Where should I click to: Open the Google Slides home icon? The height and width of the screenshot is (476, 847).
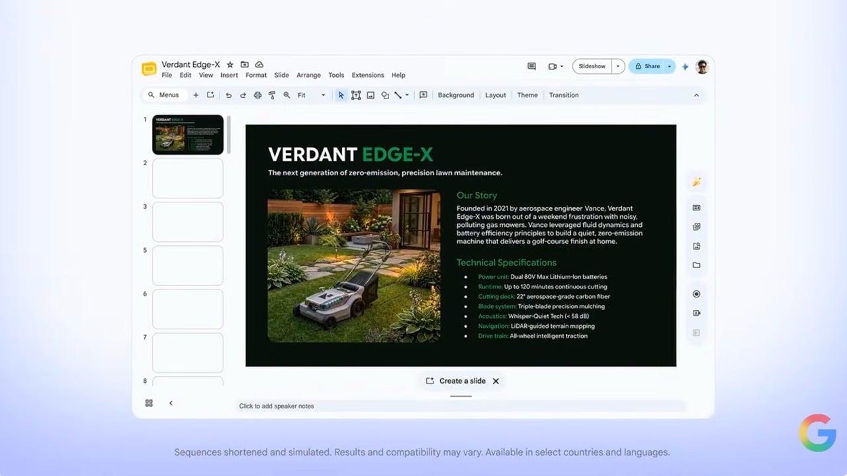point(149,69)
